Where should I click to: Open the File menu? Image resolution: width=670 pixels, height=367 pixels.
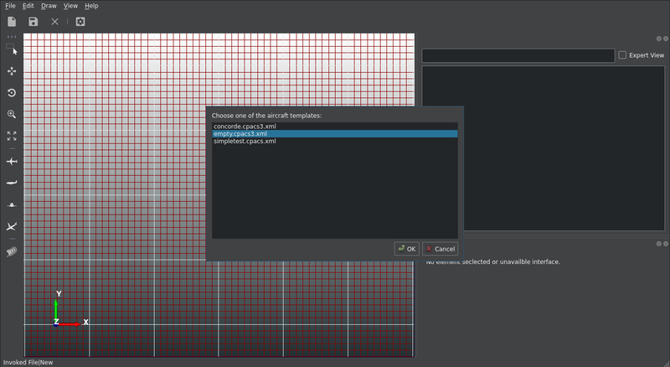[10, 6]
